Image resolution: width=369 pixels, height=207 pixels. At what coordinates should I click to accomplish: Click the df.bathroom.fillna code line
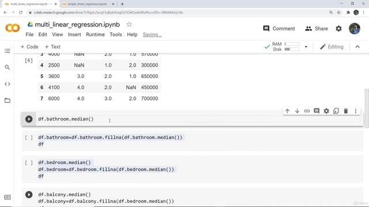point(110,137)
